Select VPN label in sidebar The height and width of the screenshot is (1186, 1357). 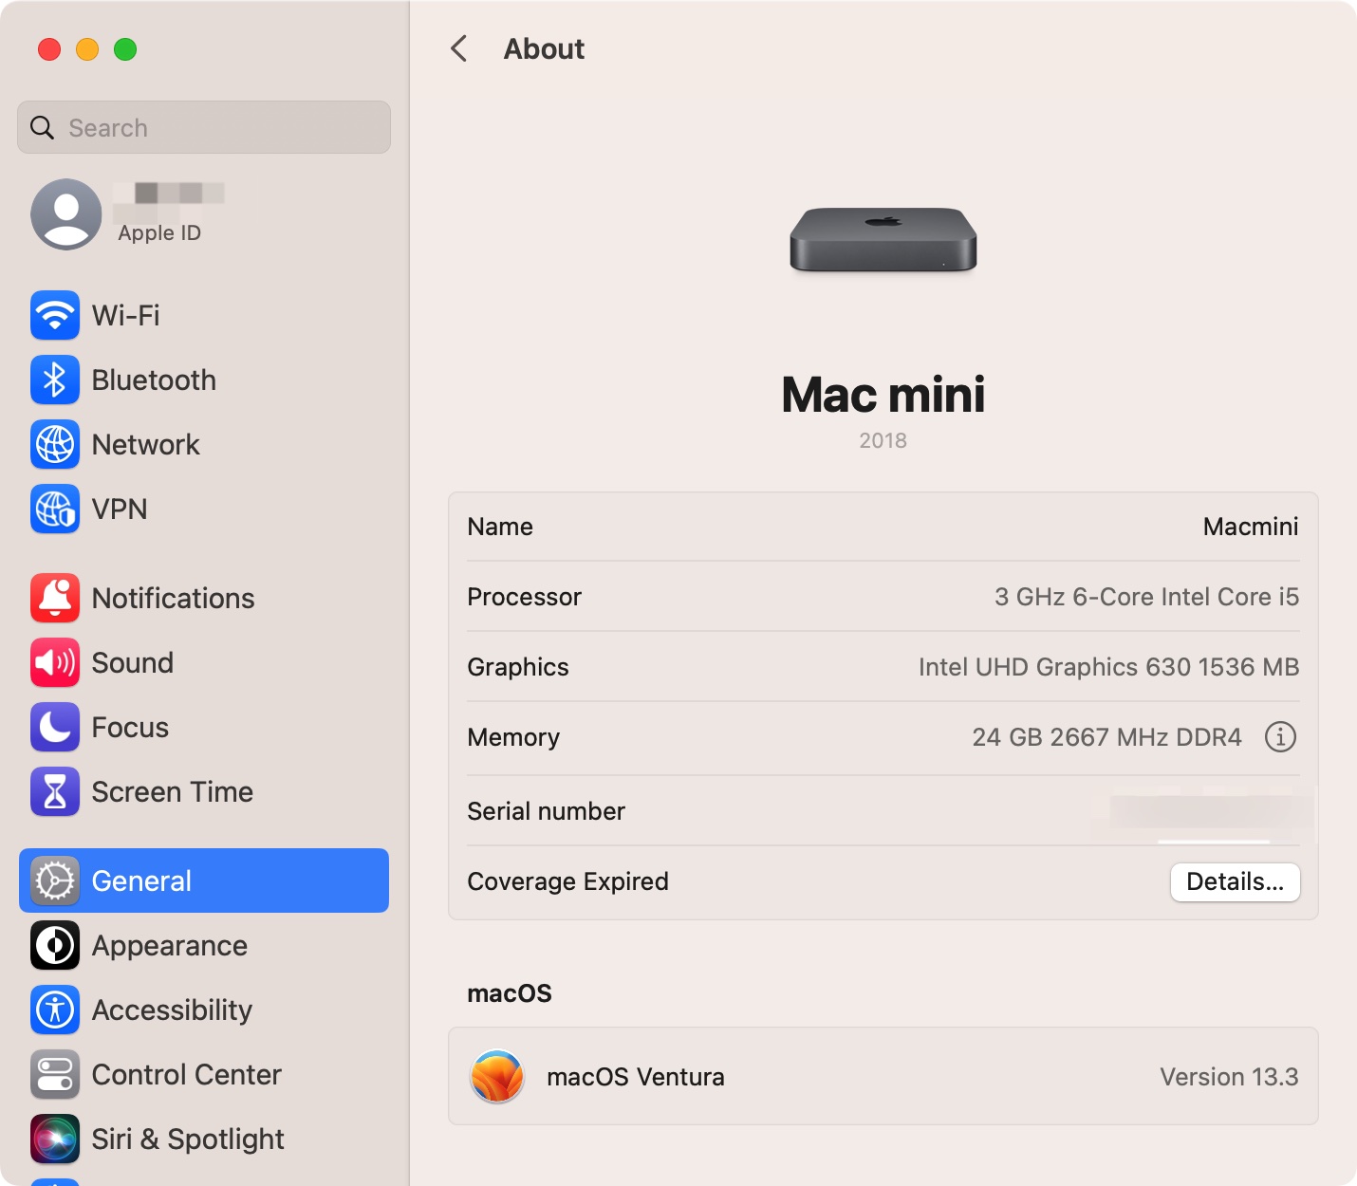120,509
